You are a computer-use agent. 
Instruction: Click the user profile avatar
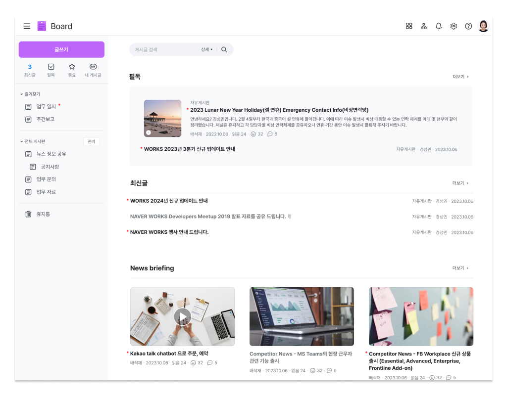point(483,26)
